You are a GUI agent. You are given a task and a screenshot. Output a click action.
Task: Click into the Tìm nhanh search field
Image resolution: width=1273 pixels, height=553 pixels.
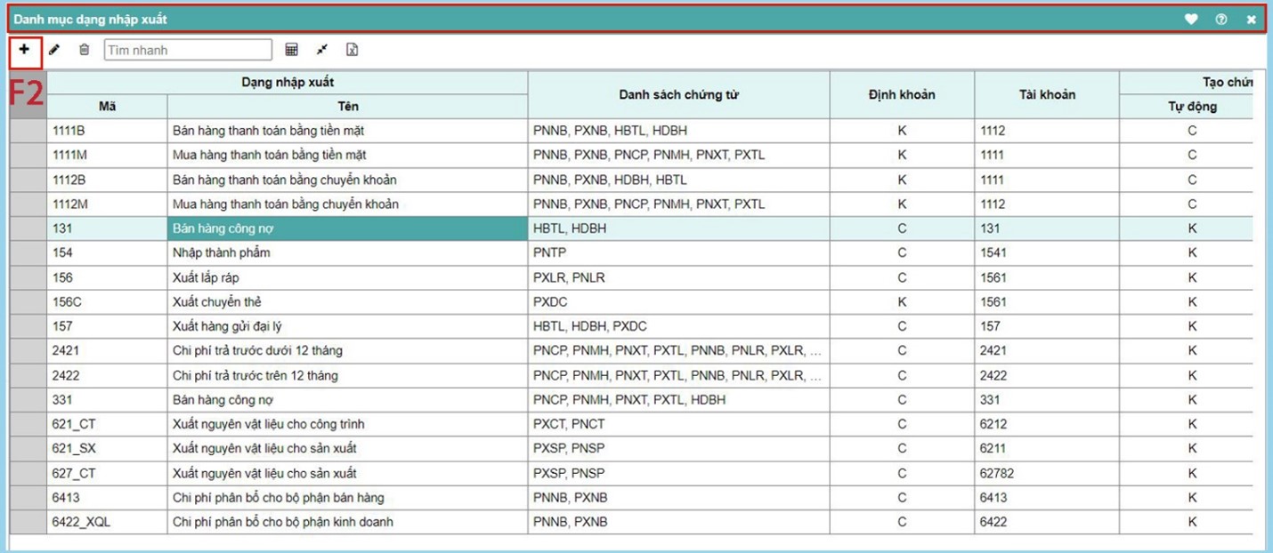pos(188,50)
